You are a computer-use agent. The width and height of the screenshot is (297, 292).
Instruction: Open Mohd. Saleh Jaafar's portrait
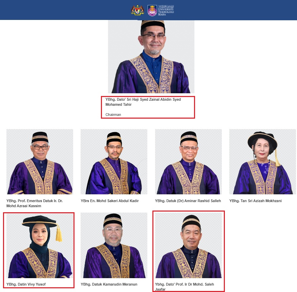[189, 245]
